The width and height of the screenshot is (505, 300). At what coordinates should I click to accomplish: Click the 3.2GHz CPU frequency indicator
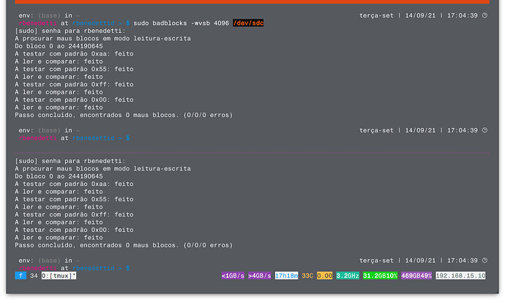point(347,276)
